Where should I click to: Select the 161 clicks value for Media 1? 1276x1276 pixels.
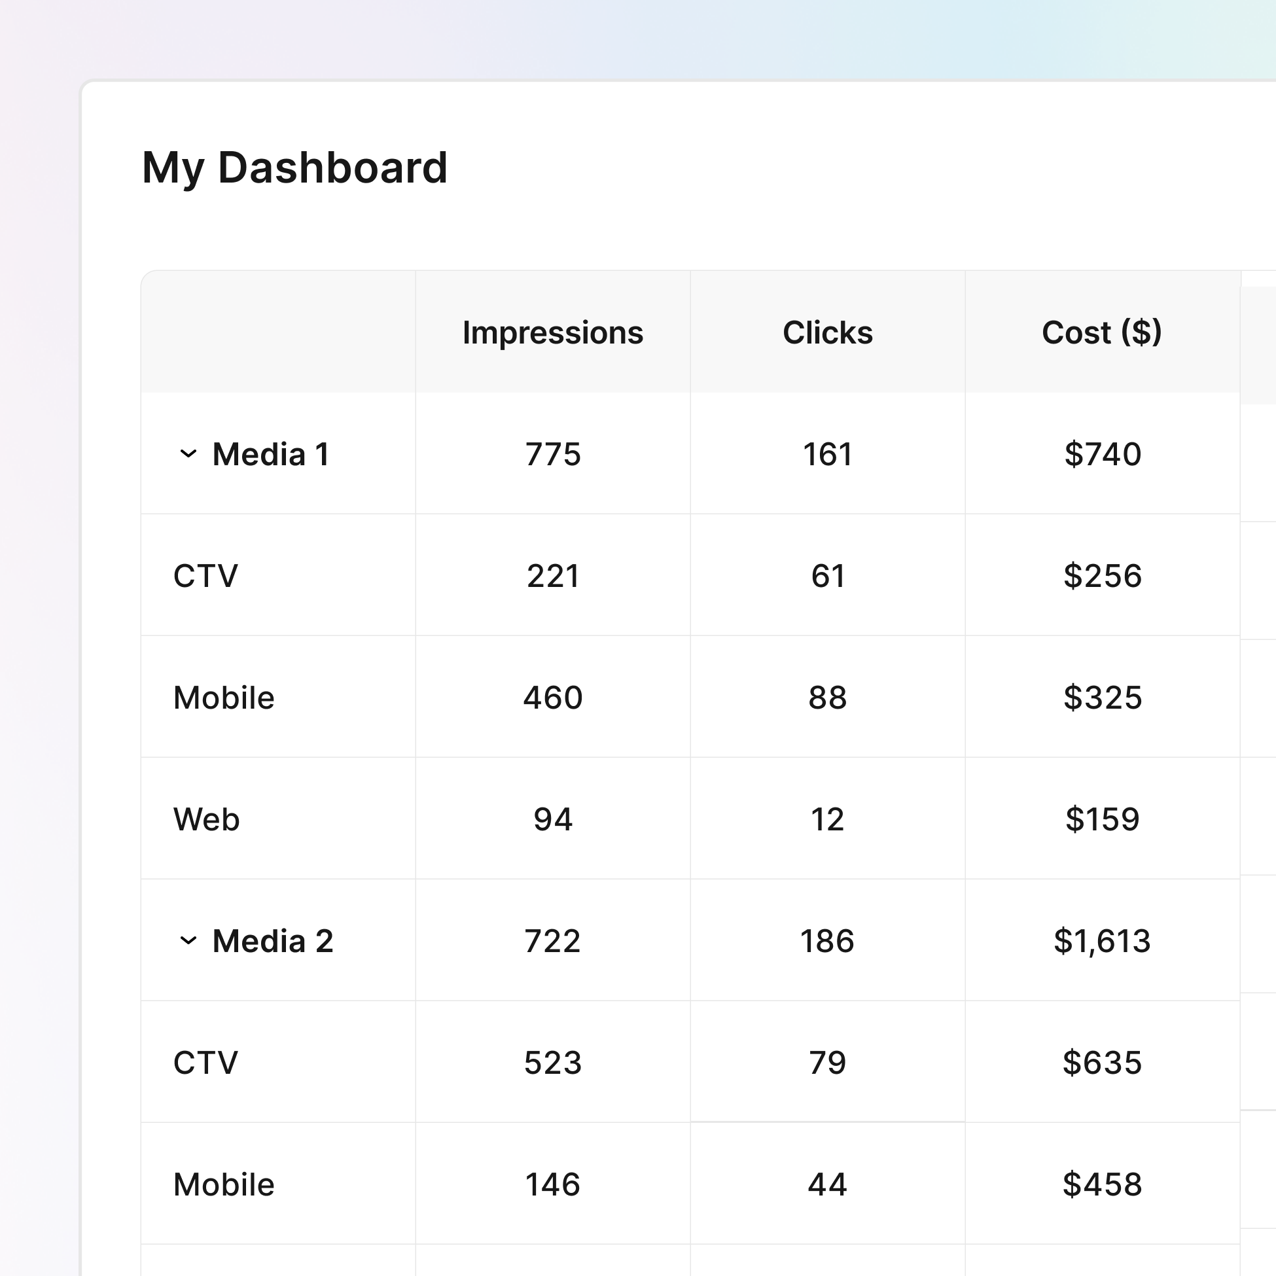tap(827, 453)
